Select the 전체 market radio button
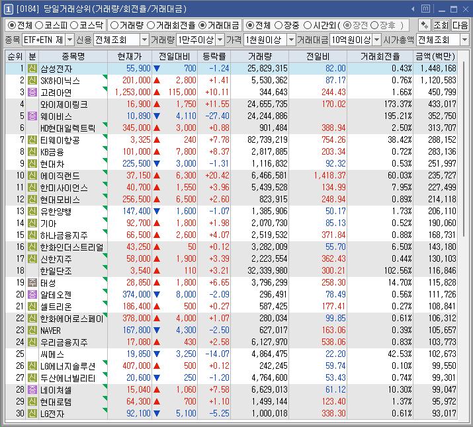The image size is (473, 427). (x=12, y=26)
